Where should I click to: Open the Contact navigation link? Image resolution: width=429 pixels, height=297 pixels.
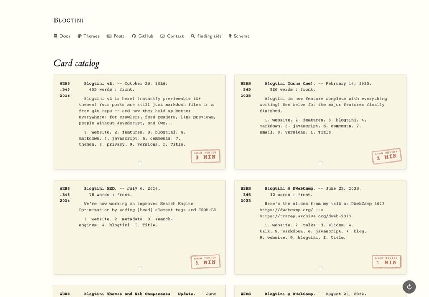pos(172,36)
